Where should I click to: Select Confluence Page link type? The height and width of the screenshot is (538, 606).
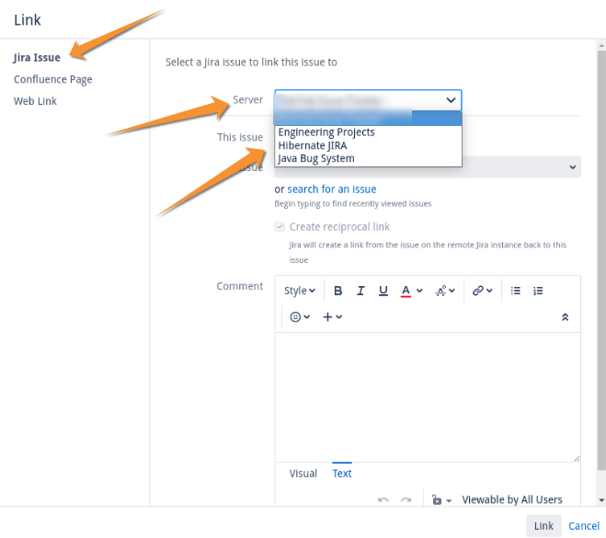[x=53, y=79]
